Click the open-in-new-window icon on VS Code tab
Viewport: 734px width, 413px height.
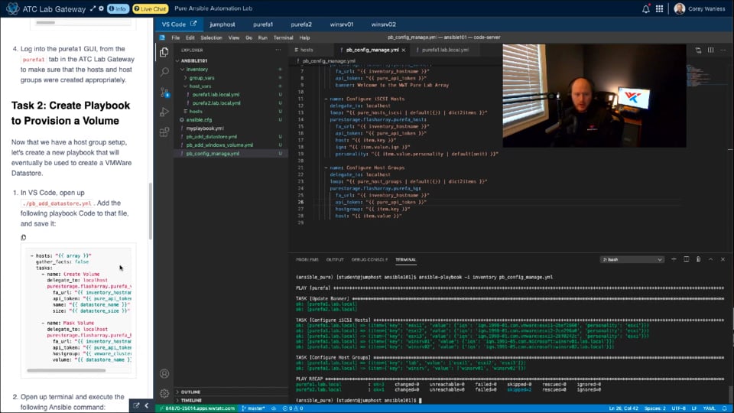(x=193, y=24)
